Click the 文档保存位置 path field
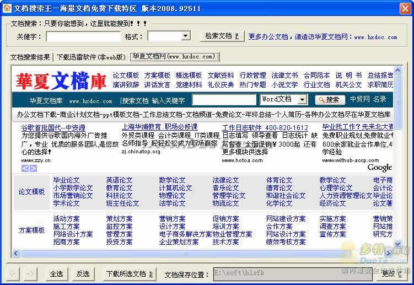 293,274
